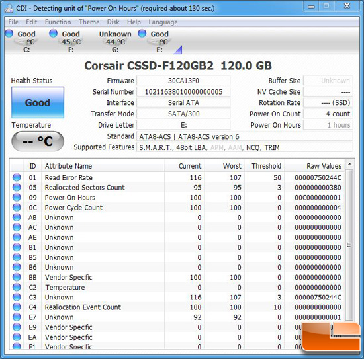Click the NV Cache Size field

tap(328, 92)
